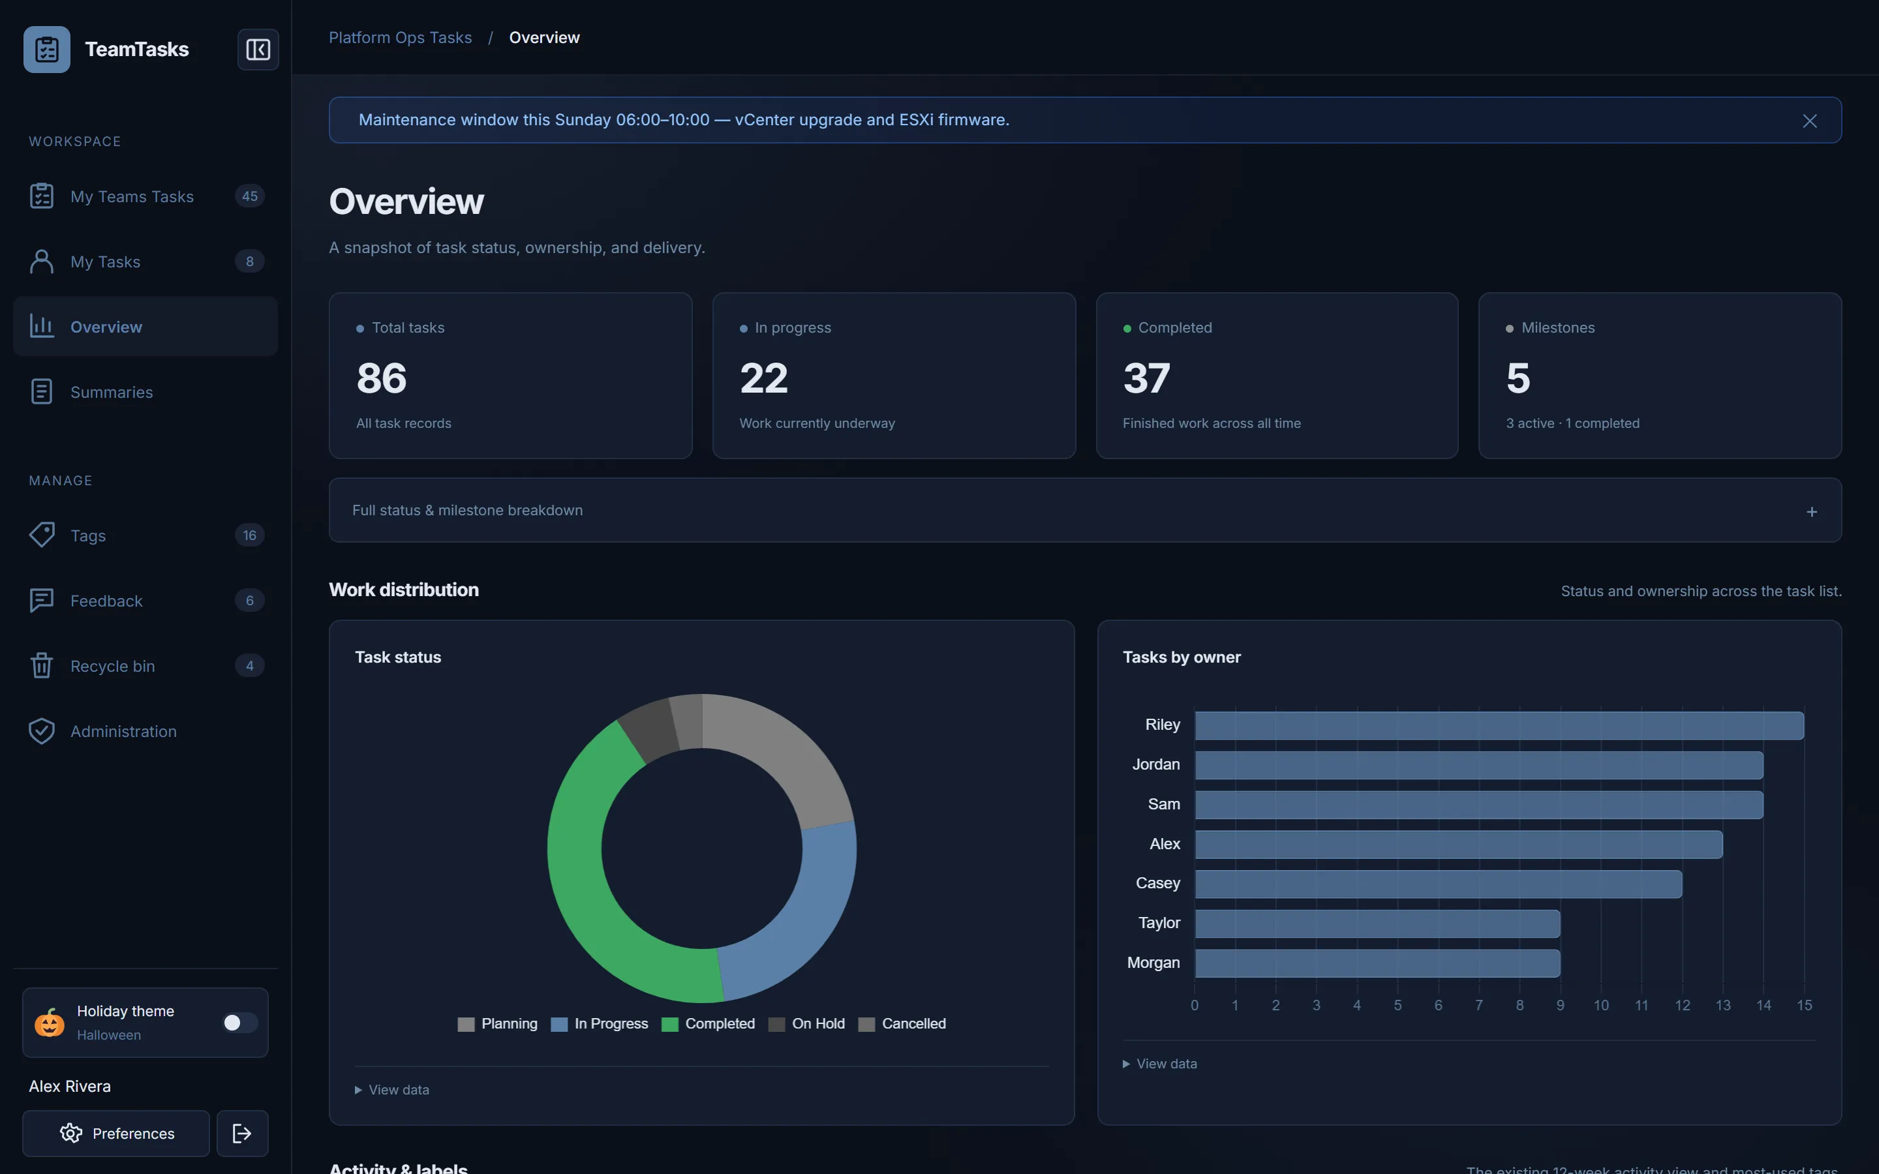Expand Full status & milestone breakdown
This screenshot has width=1879, height=1174.
(1085, 510)
